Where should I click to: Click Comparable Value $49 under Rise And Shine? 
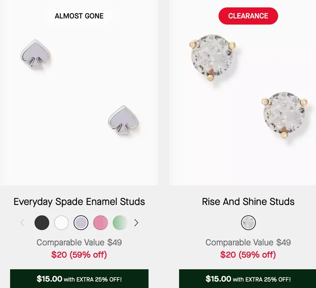point(248,243)
